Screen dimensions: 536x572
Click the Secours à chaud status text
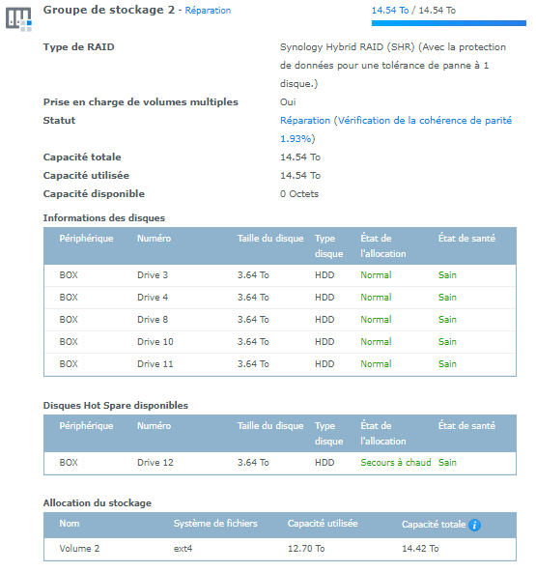396,463
